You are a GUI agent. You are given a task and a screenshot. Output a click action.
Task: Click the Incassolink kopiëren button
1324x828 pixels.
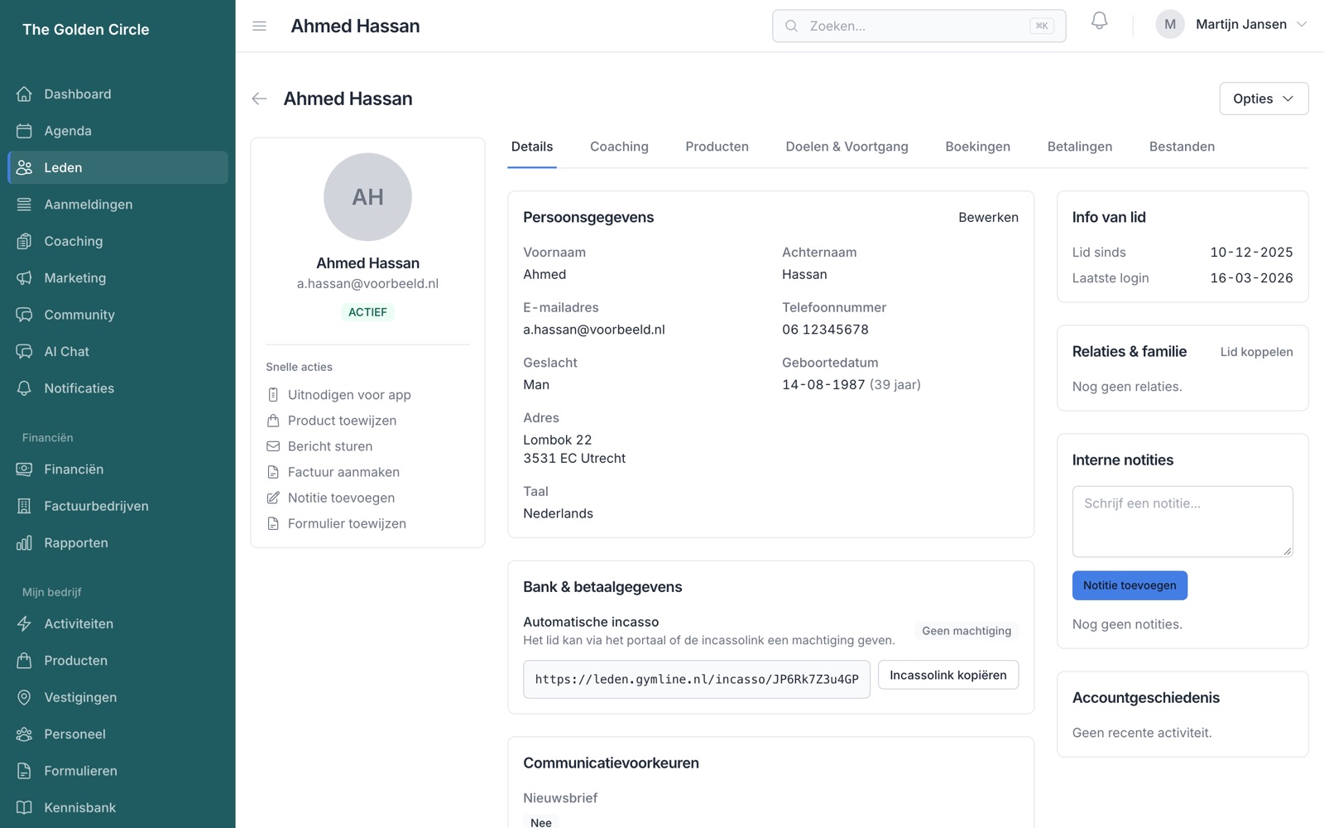(x=948, y=675)
